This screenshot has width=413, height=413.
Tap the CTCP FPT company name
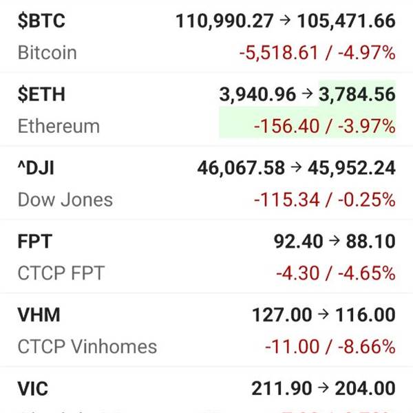coord(61,273)
